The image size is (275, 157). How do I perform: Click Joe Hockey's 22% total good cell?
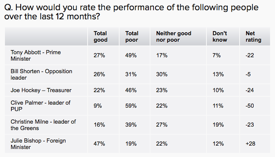[x=99, y=90]
